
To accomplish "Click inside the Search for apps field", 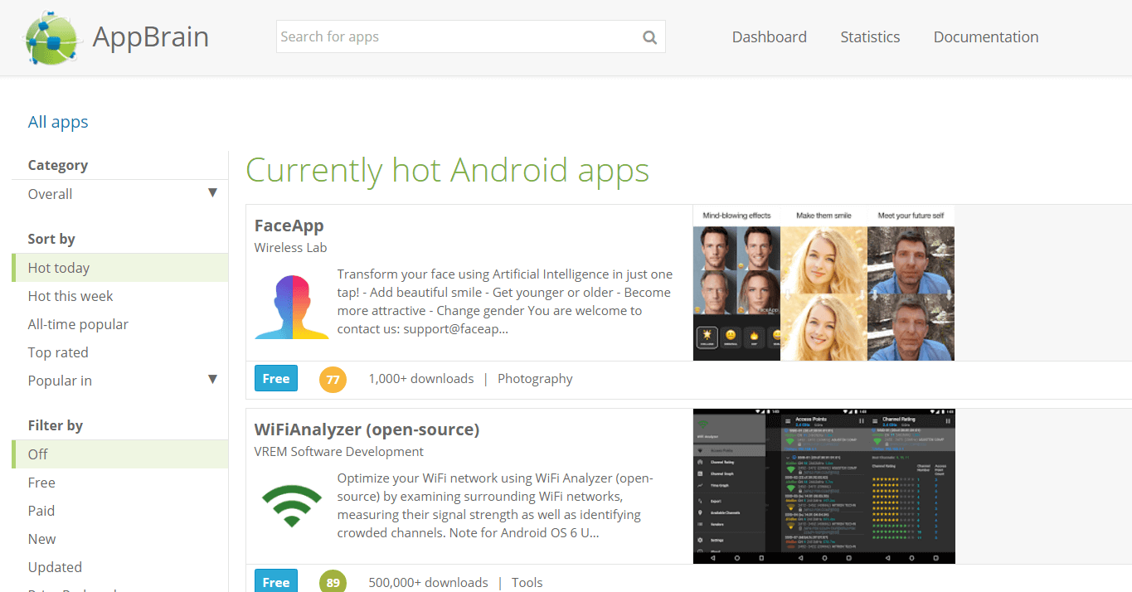I will point(456,36).
